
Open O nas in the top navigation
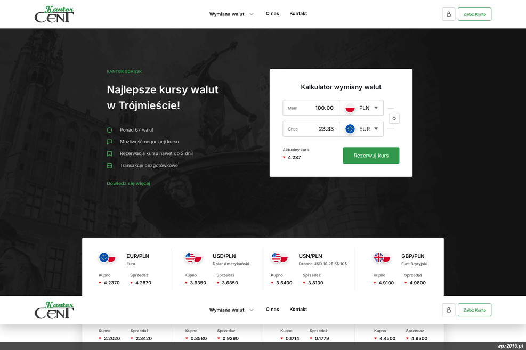(x=272, y=14)
